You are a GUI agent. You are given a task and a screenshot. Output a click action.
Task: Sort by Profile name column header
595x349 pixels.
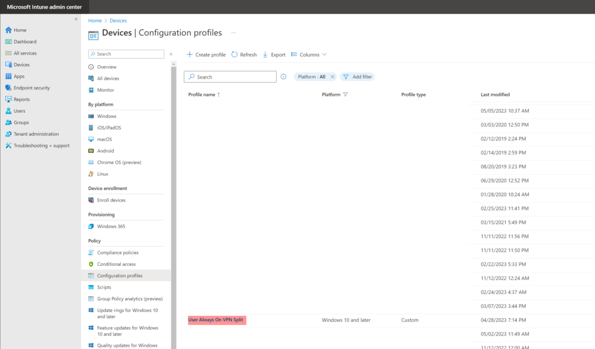204,95
